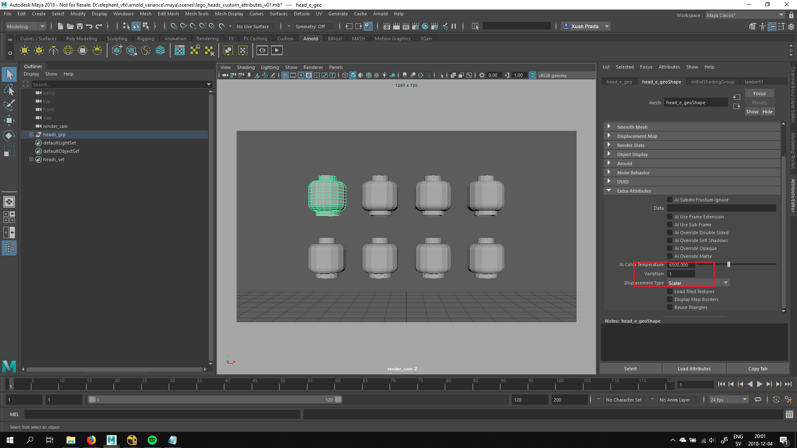Go to end of playback range
Image resolution: width=797 pixels, height=448 pixels.
788,384
